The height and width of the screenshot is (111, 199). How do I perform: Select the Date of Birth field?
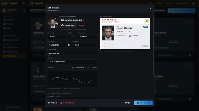(59, 45)
